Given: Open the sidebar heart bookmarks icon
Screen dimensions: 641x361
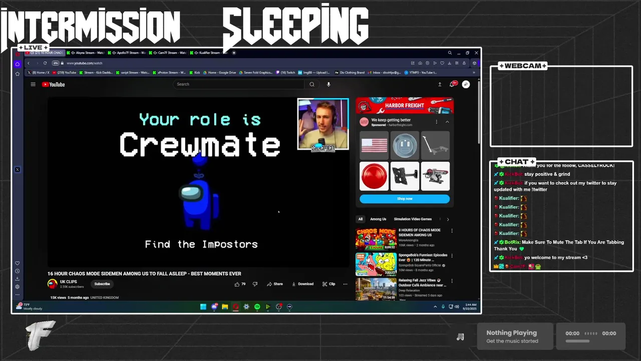Looking at the screenshot, I should tap(18, 263).
